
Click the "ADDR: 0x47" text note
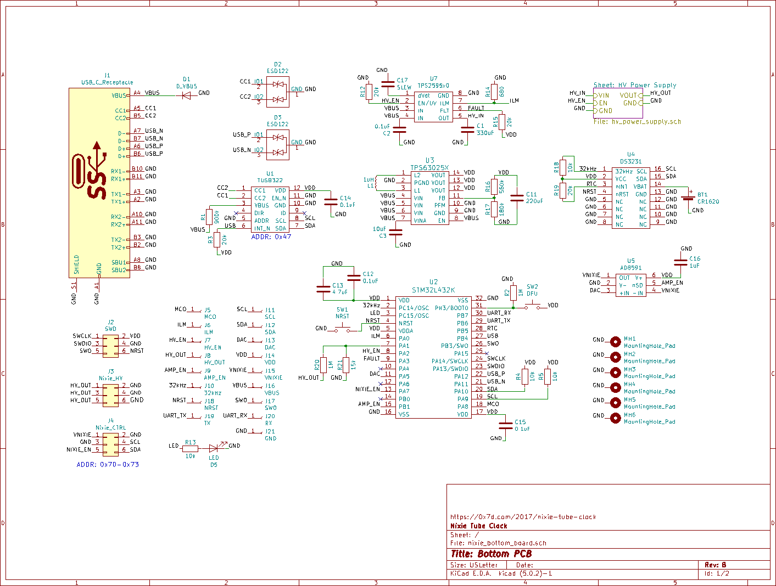(x=271, y=237)
